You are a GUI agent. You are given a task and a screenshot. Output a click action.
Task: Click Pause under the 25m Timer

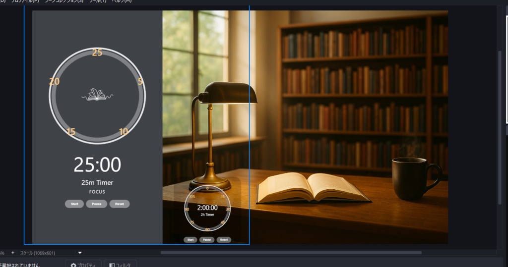(97, 204)
